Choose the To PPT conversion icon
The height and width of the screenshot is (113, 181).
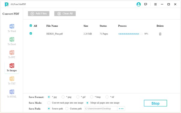click(x=12, y=52)
